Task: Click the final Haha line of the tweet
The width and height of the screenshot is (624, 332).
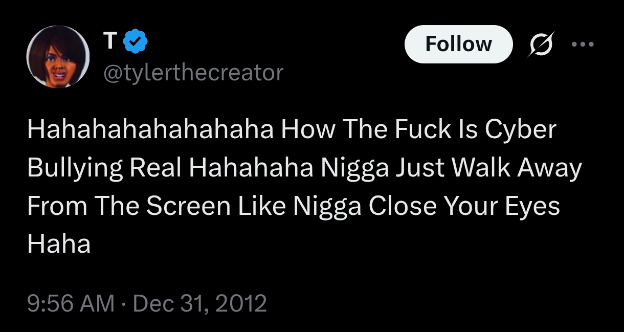Action: click(x=58, y=244)
